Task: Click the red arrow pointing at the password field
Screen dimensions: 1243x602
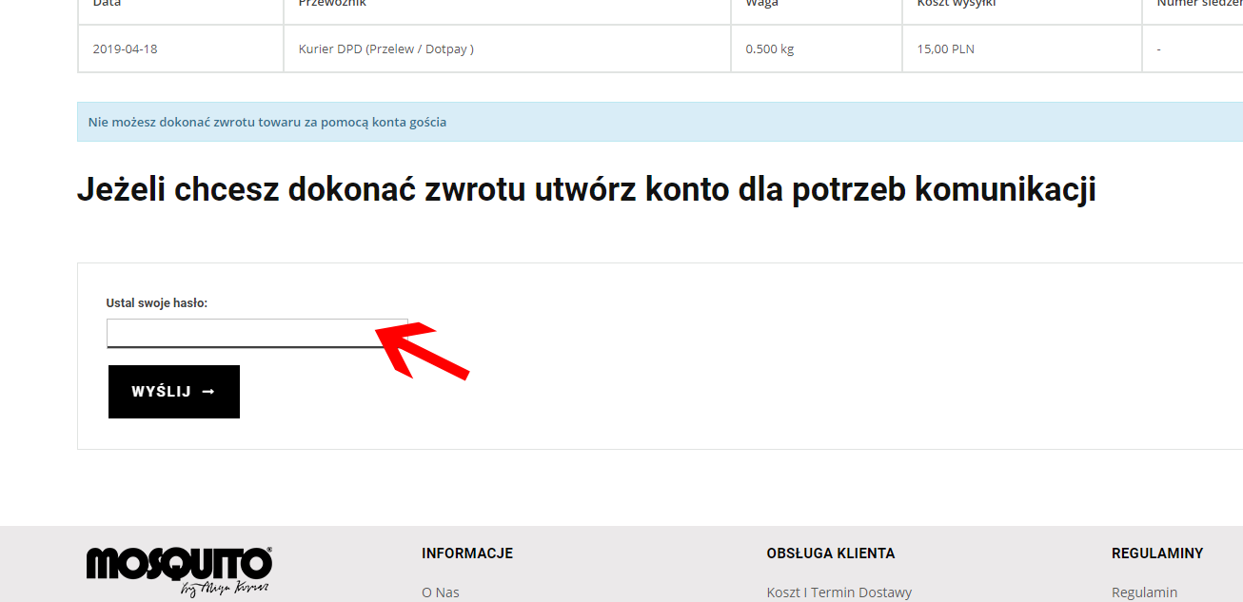Action: [x=422, y=349]
